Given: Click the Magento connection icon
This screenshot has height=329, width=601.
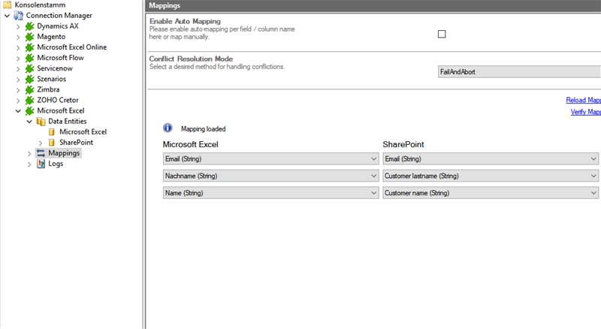Looking at the screenshot, I should click(x=30, y=37).
